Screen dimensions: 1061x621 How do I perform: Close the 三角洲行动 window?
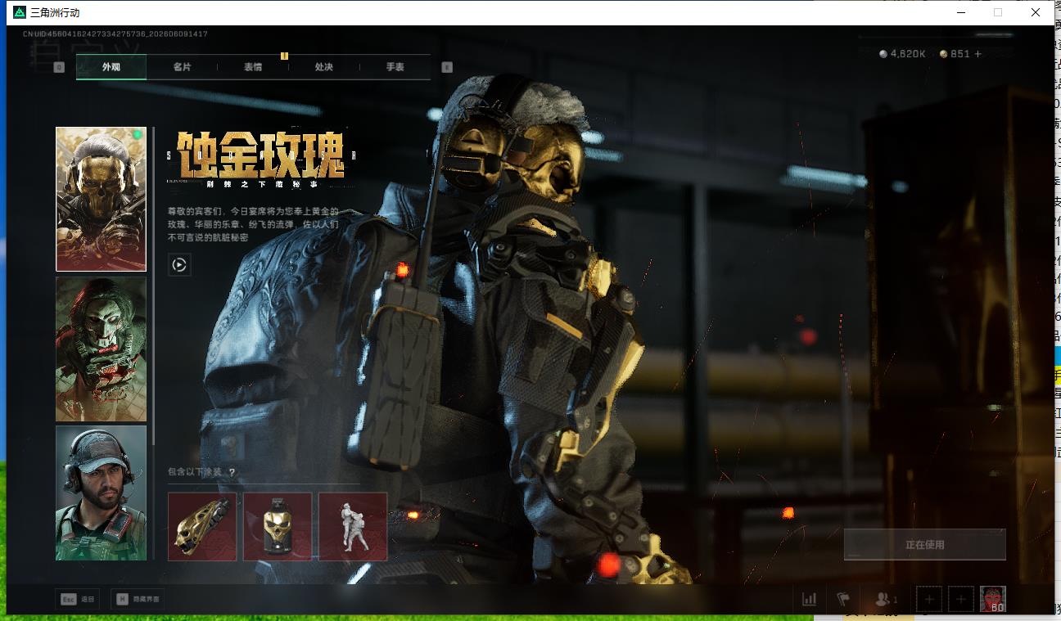pos(1036,13)
